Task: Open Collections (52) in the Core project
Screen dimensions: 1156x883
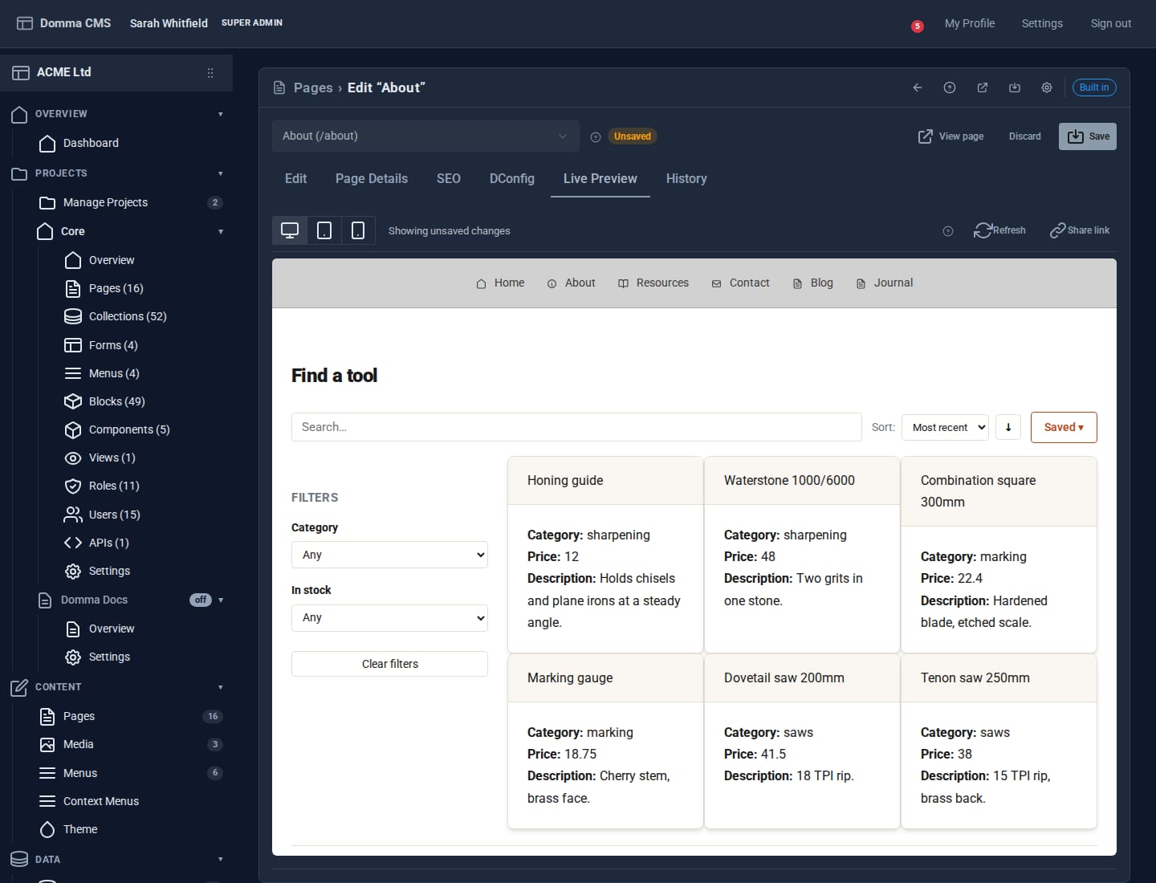Action: tap(128, 316)
